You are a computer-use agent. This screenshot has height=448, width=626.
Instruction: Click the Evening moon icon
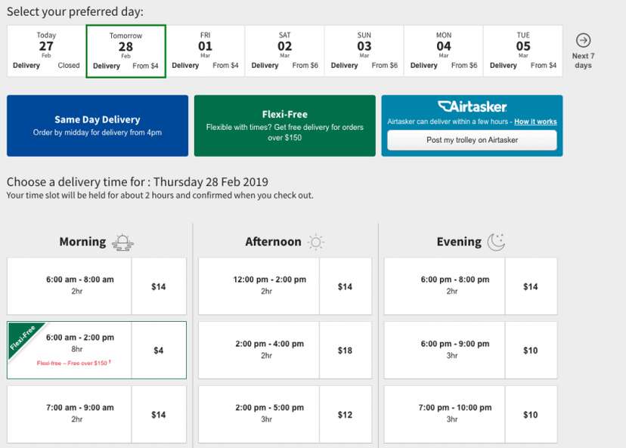tap(496, 242)
